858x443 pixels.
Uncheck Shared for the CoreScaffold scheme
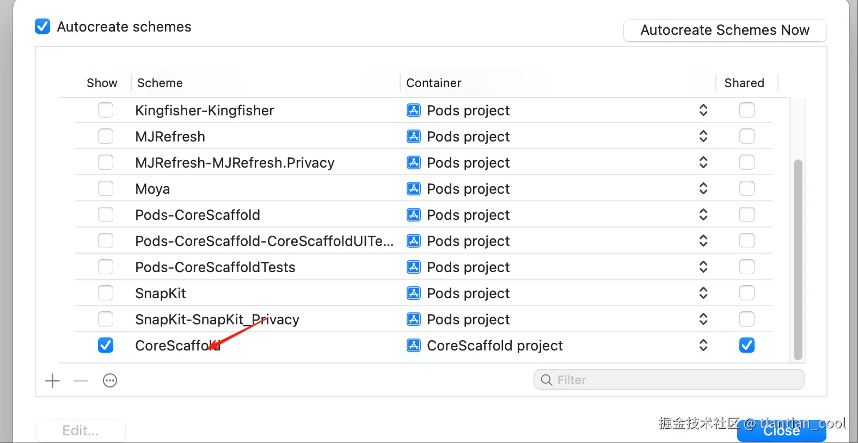coord(747,346)
